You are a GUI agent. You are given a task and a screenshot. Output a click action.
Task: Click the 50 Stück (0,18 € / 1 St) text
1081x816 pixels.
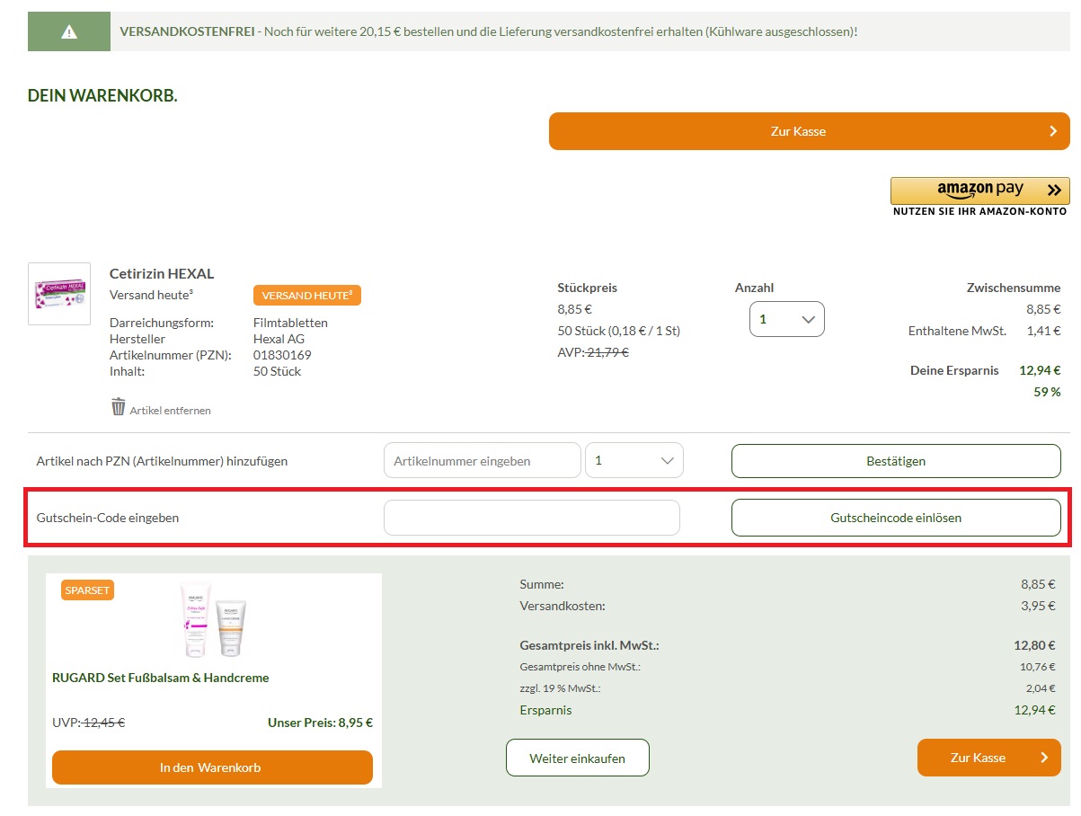click(619, 331)
